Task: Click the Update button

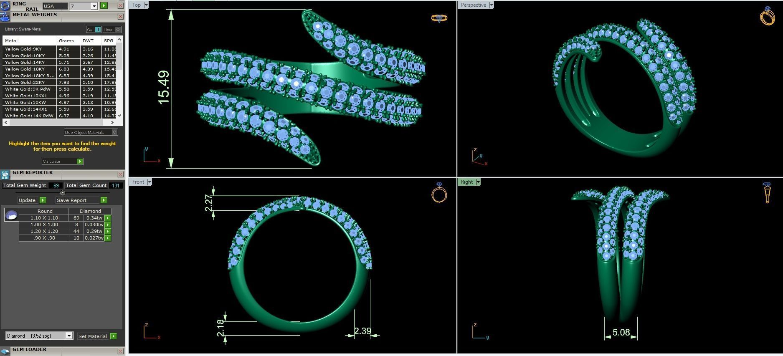Action: pyautogui.click(x=28, y=200)
